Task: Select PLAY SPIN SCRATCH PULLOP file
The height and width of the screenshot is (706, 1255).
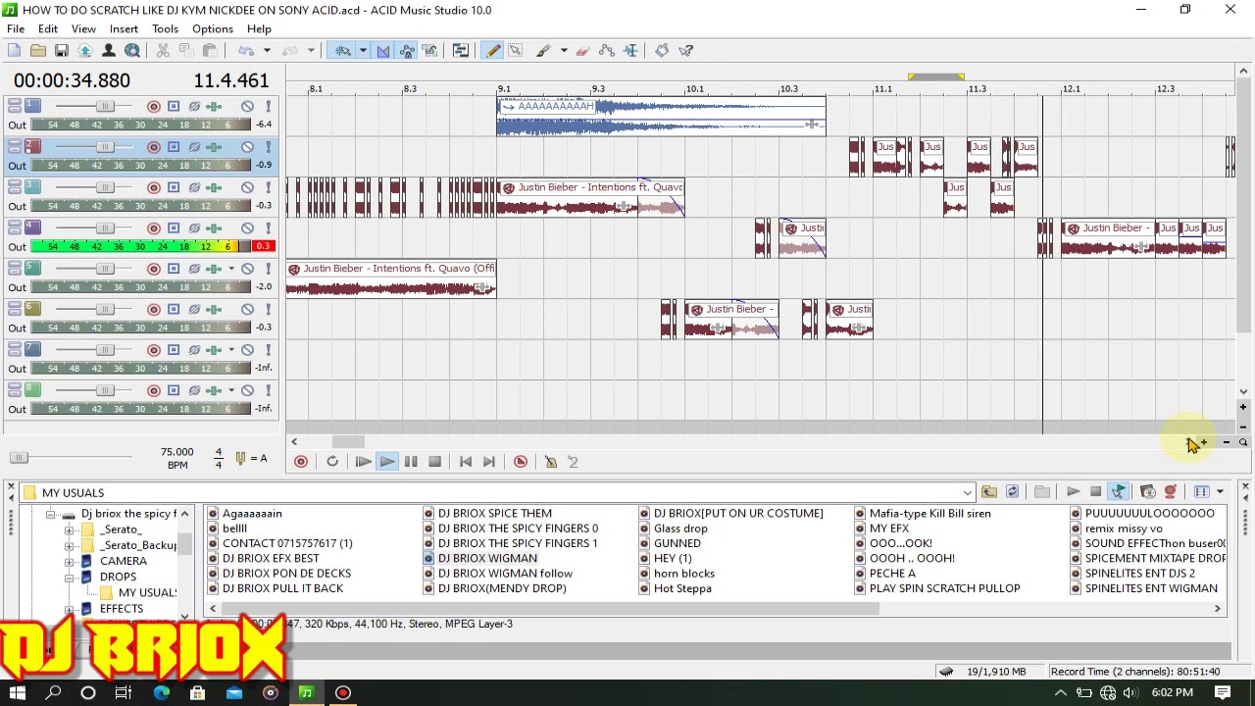Action: (944, 588)
